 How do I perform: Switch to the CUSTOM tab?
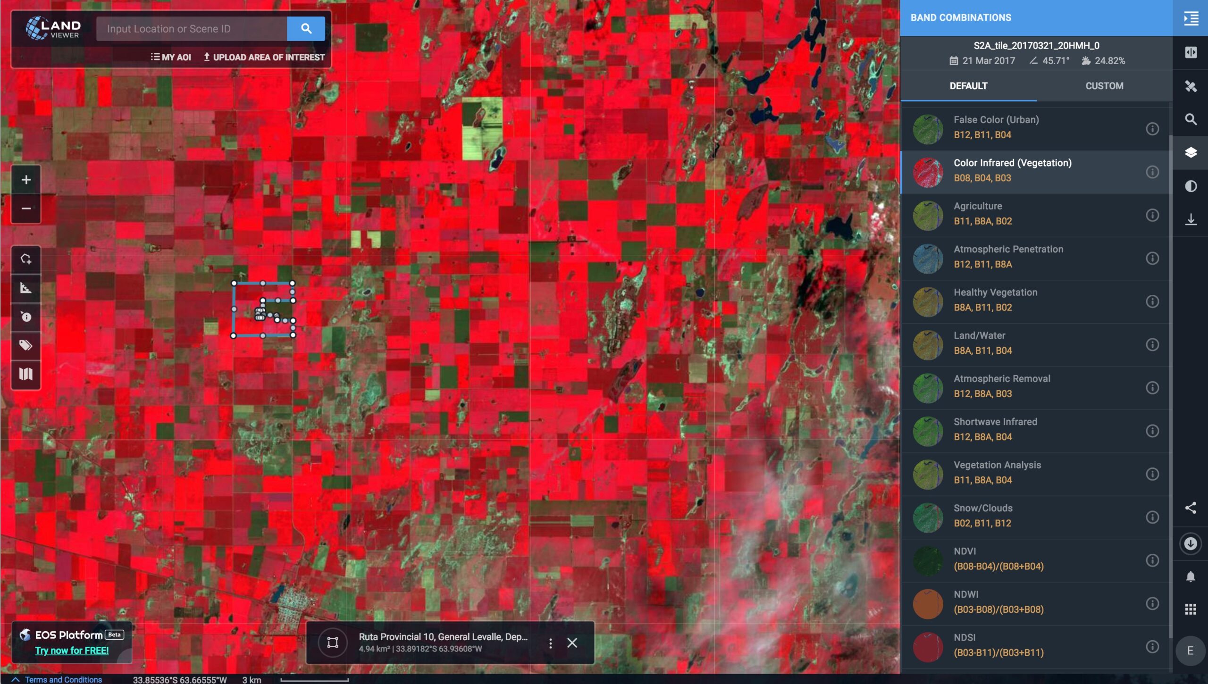click(x=1104, y=86)
